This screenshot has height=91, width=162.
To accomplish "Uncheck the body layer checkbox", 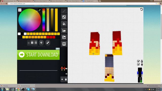I will pos(138,64).
